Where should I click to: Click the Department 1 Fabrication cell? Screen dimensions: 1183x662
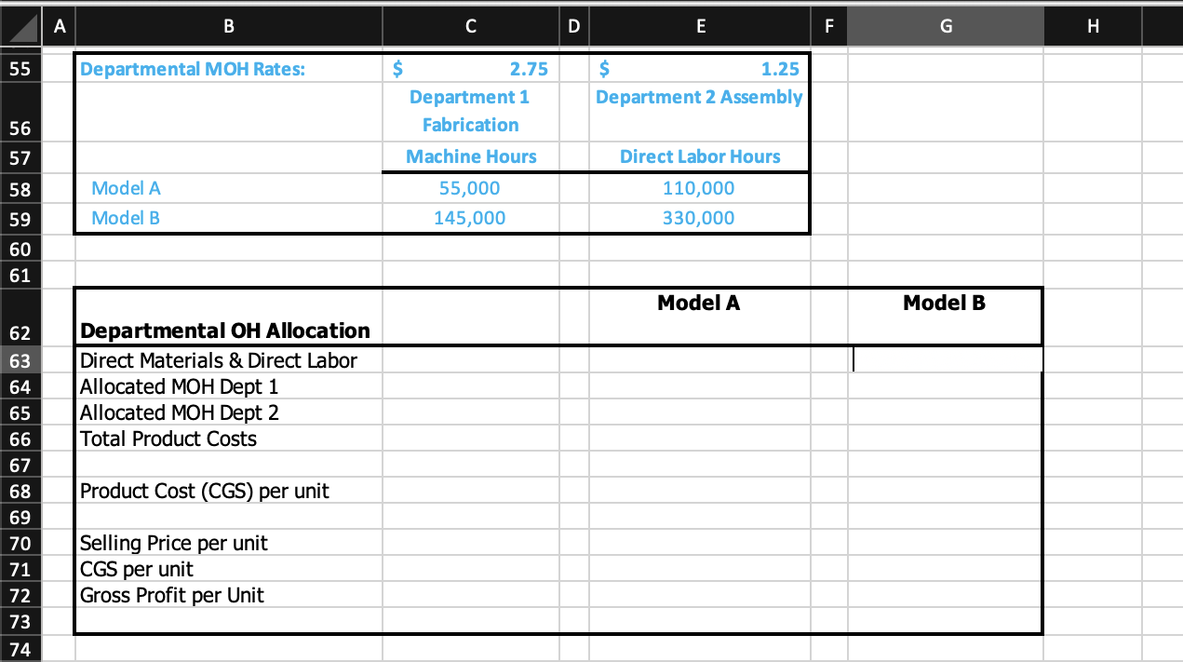[470, 112]
